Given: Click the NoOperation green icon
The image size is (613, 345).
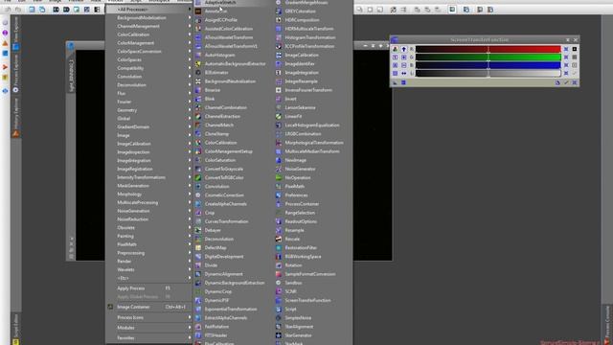Looking at the screenshot, I should point(279,177).
